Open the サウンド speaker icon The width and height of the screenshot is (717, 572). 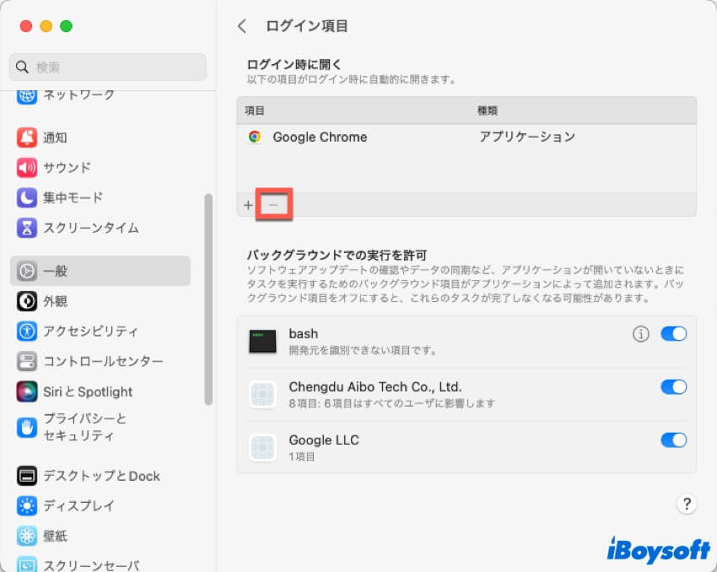pos(27,167)
